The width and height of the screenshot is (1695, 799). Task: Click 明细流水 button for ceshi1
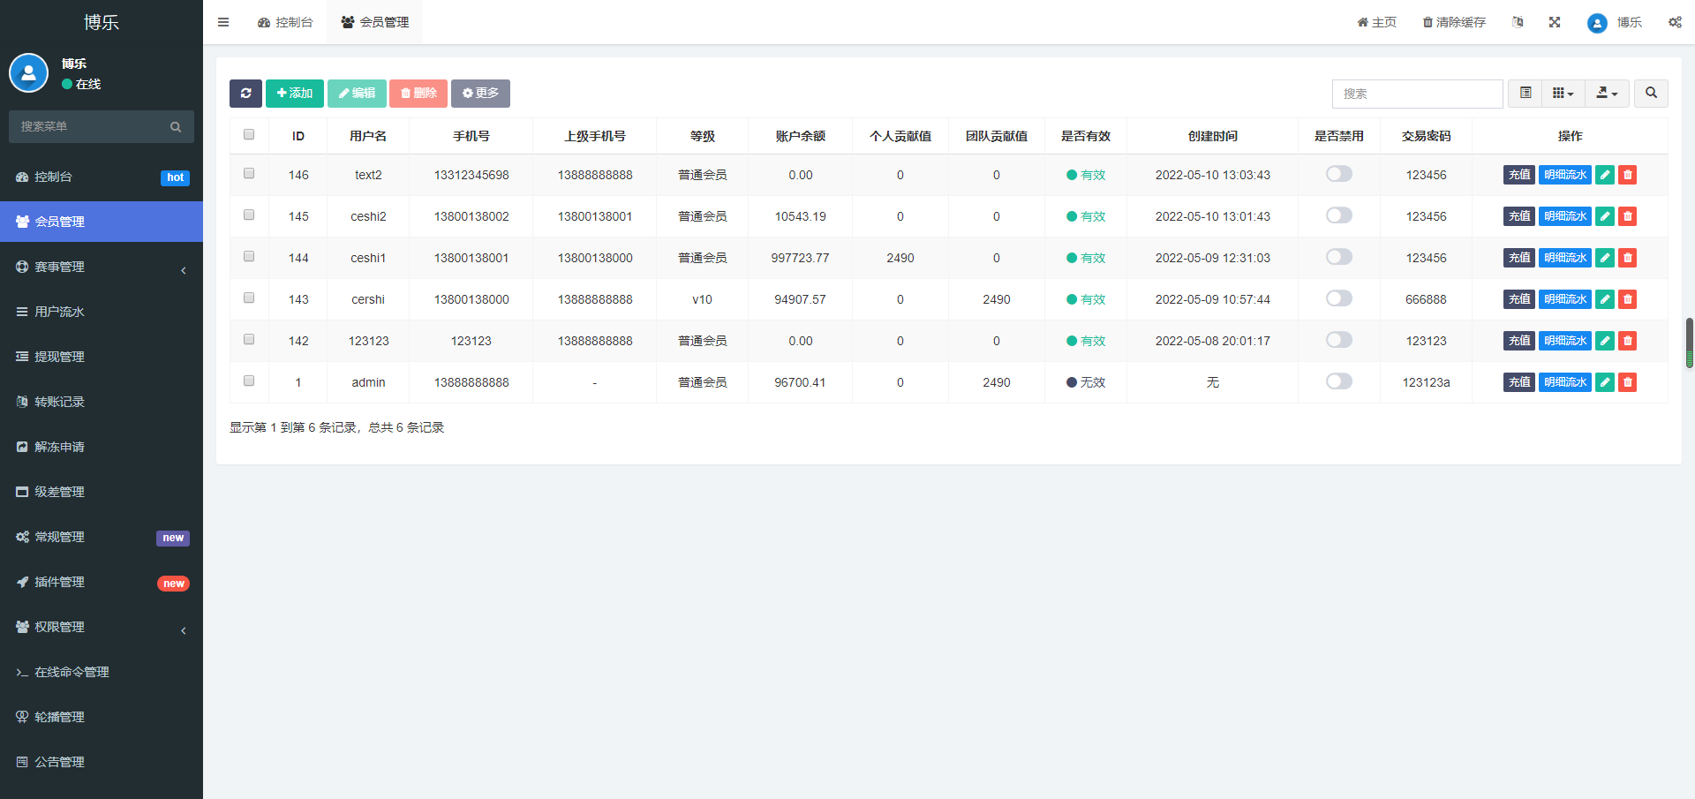[1565, 258]
